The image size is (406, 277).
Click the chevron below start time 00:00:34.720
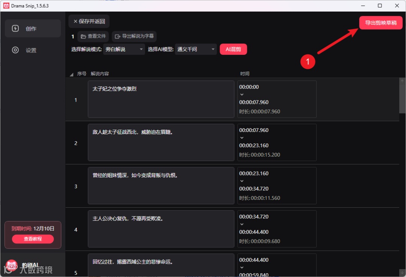click(242, 225)
